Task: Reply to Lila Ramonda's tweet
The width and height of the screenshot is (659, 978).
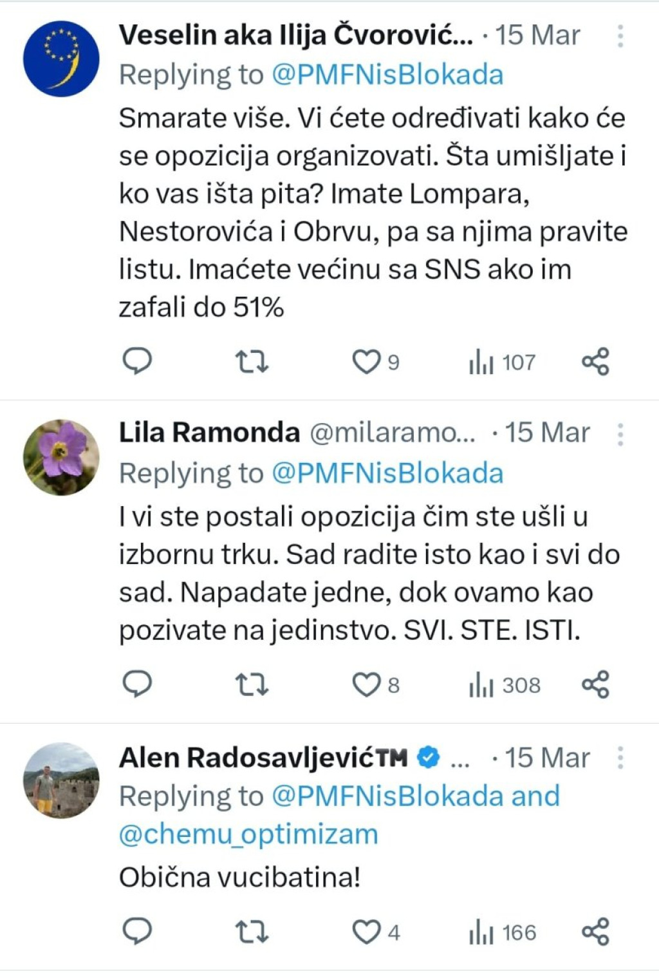Action: pos(137,684)
